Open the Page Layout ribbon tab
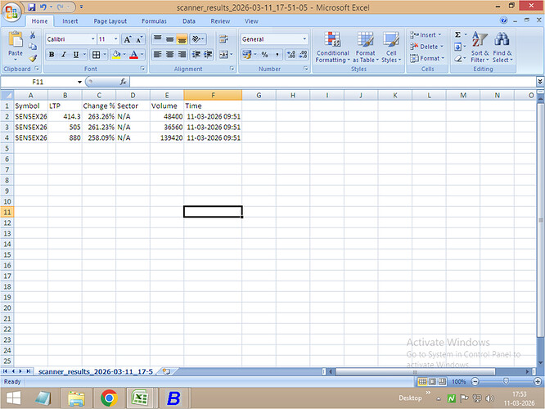 [110, 21]
